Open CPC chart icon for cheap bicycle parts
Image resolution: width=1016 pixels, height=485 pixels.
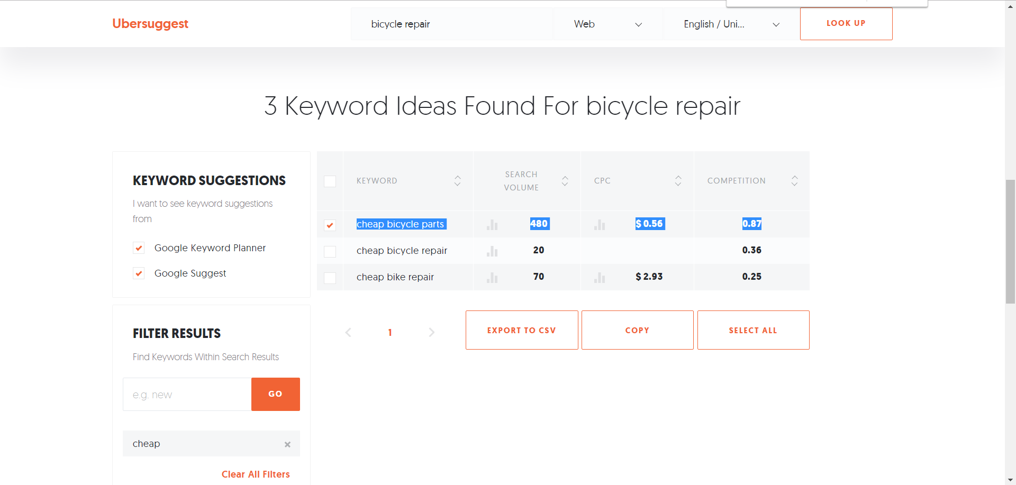coord(600,225)
